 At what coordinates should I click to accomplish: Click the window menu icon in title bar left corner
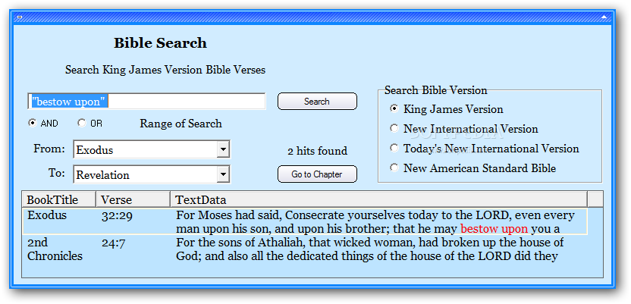[19, 17]
